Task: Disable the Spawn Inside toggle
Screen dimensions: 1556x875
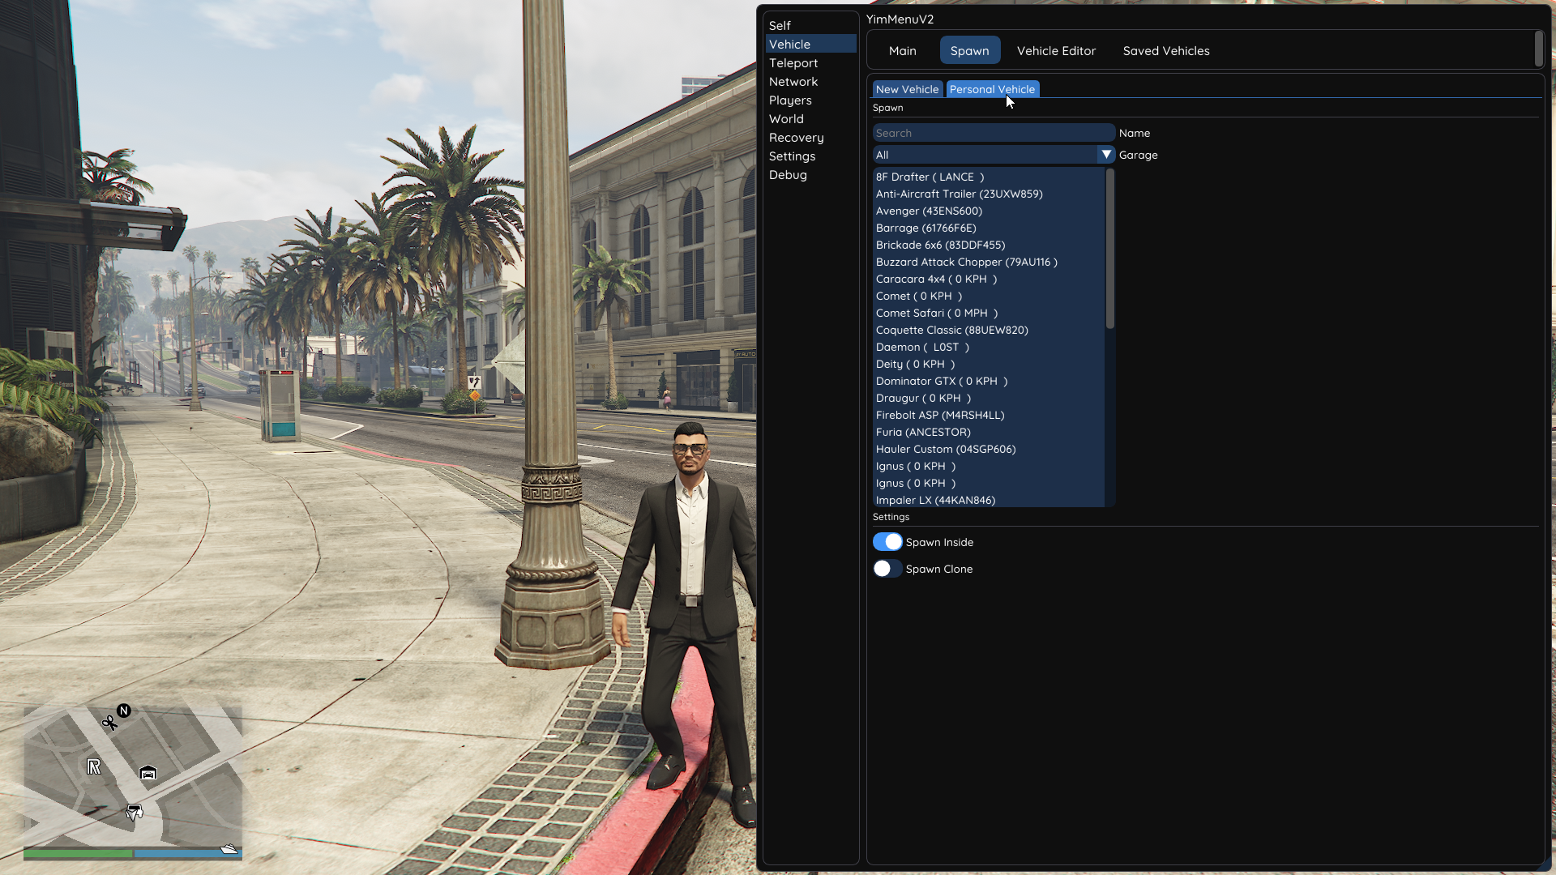Action: tap(887, 542)
